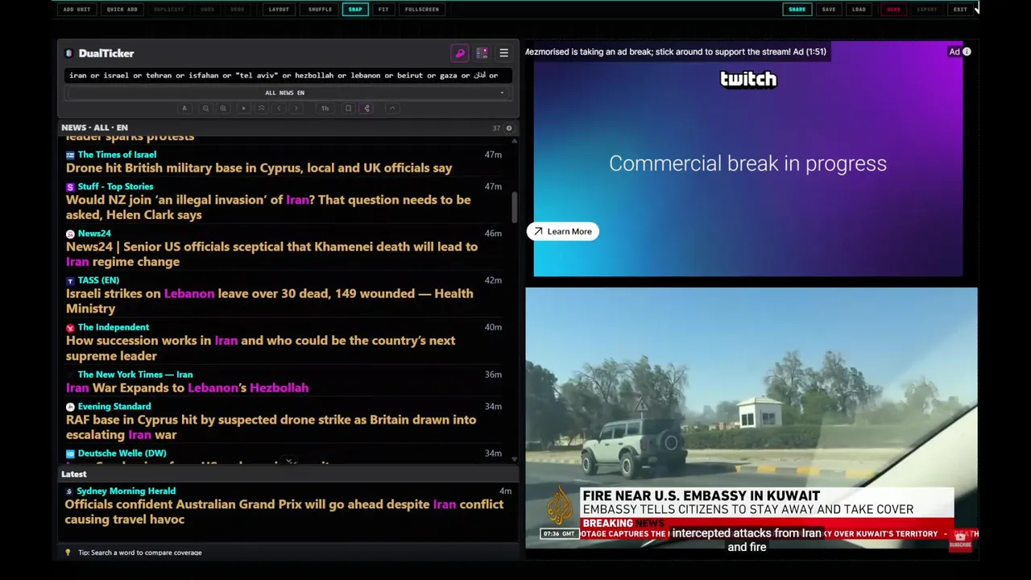Click the ADD UNIT button

click(x=77, y=10)
